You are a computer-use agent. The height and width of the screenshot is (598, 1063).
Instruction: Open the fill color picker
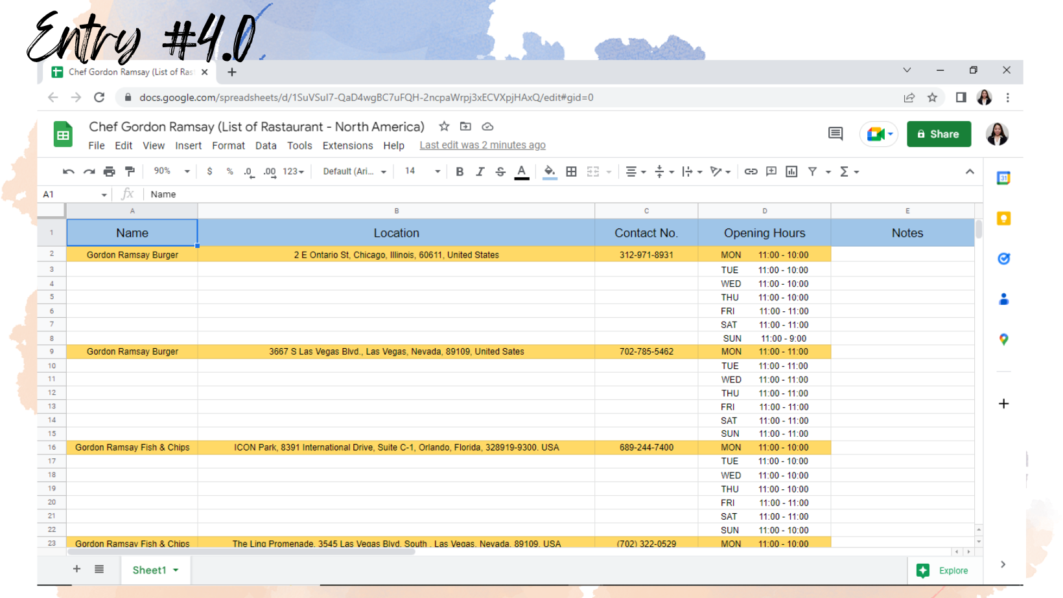[x=550, y=172]
